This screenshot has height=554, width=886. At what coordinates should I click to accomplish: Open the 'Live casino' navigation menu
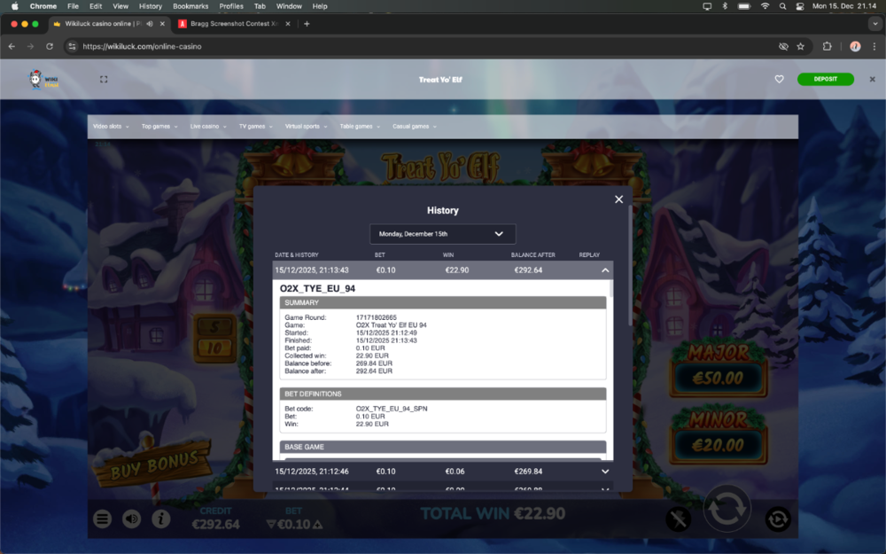[207, 126]
